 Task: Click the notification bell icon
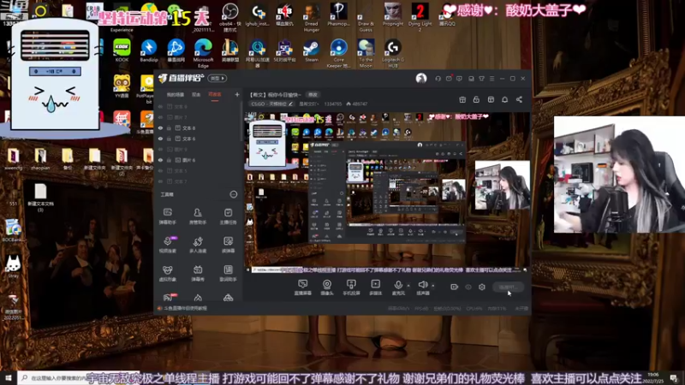(x=504, y=99)
